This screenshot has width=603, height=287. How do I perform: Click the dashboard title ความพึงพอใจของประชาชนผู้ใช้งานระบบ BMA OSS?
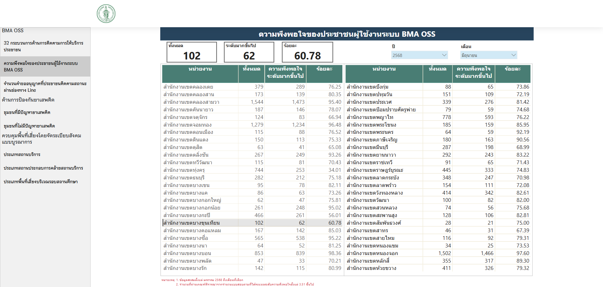pos(347,34)
